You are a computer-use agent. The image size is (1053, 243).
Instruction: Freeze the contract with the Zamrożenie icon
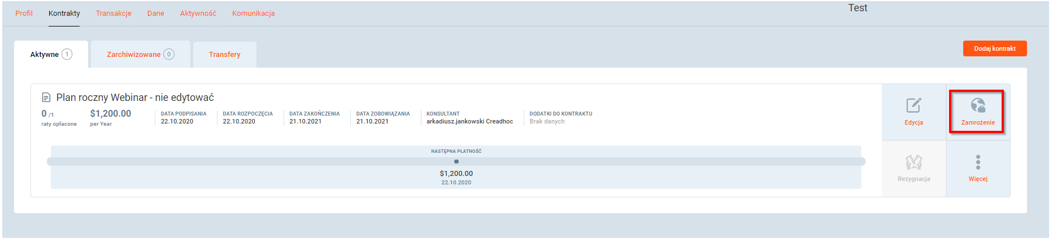[977, 106]
